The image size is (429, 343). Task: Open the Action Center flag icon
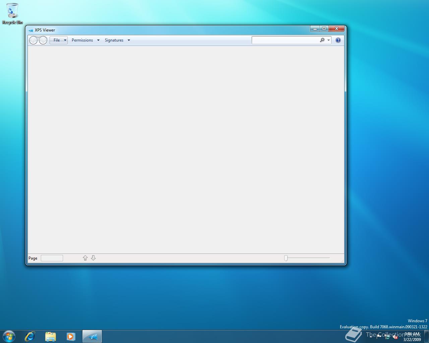point(379,337)
